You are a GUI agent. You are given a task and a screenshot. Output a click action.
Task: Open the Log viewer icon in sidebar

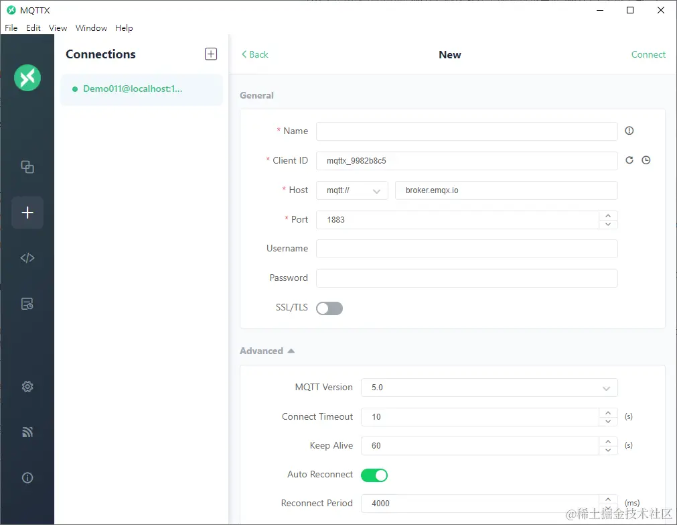point(27,303)
